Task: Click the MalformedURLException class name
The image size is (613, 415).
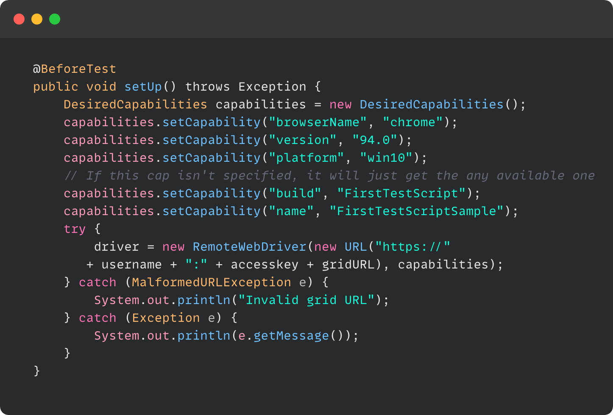Action: [211, 282]
